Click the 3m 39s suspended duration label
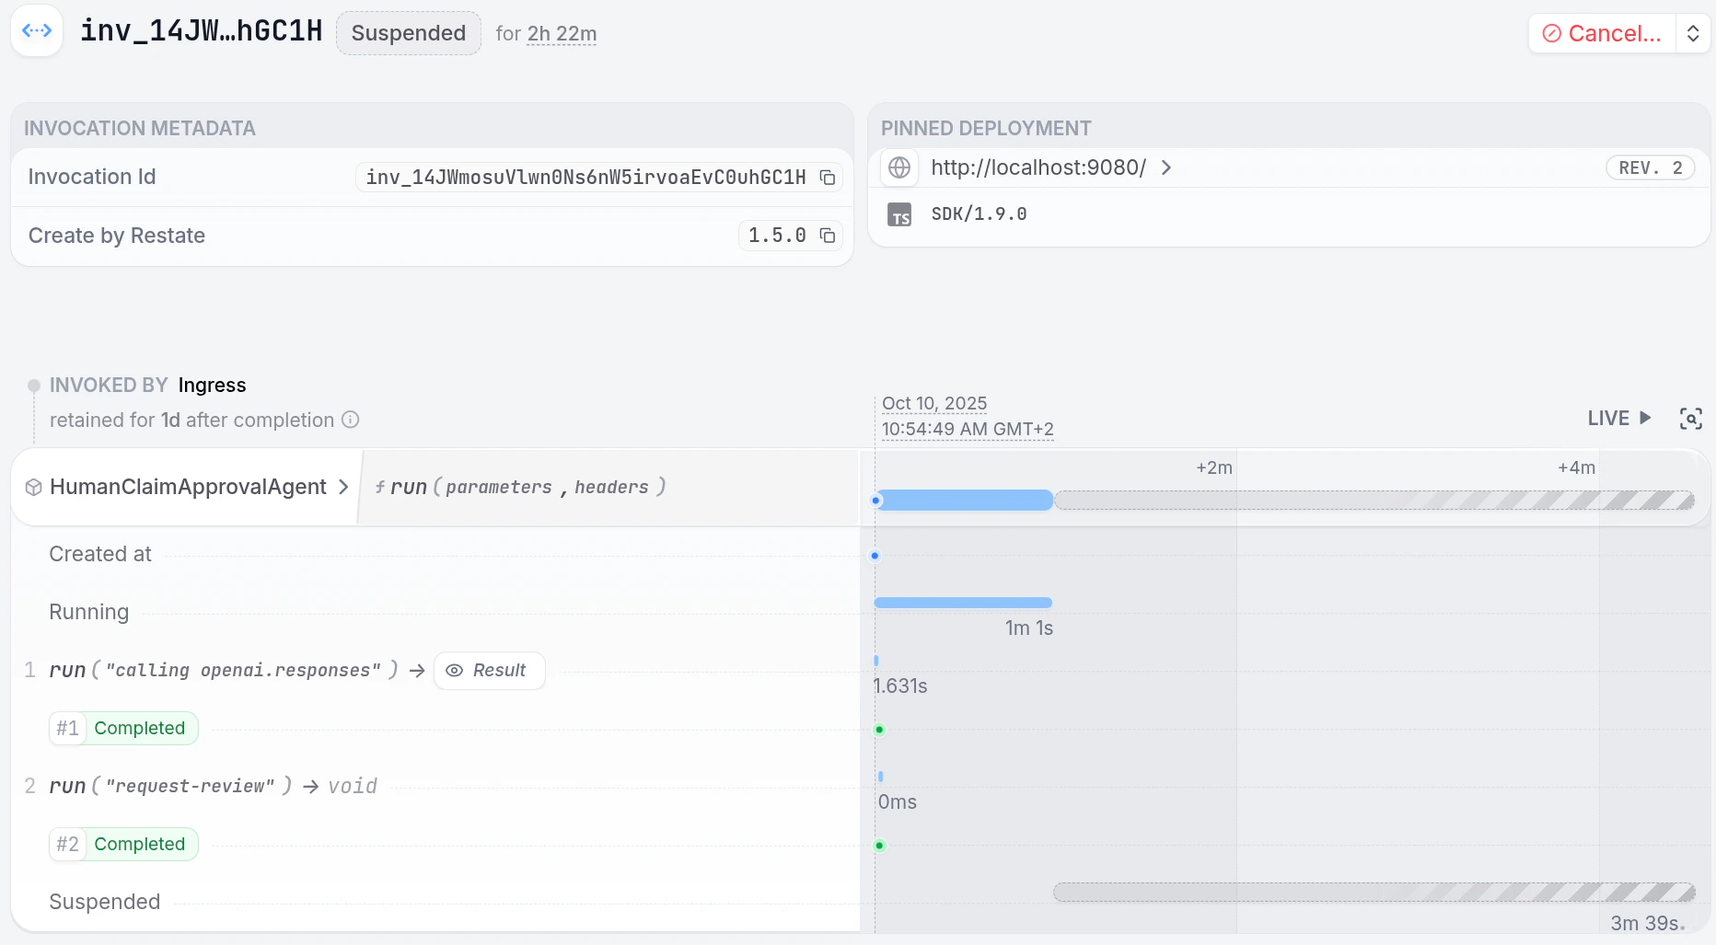Image resolution: width=1716 pixels, height=945 pixels. click(1648, 923)
